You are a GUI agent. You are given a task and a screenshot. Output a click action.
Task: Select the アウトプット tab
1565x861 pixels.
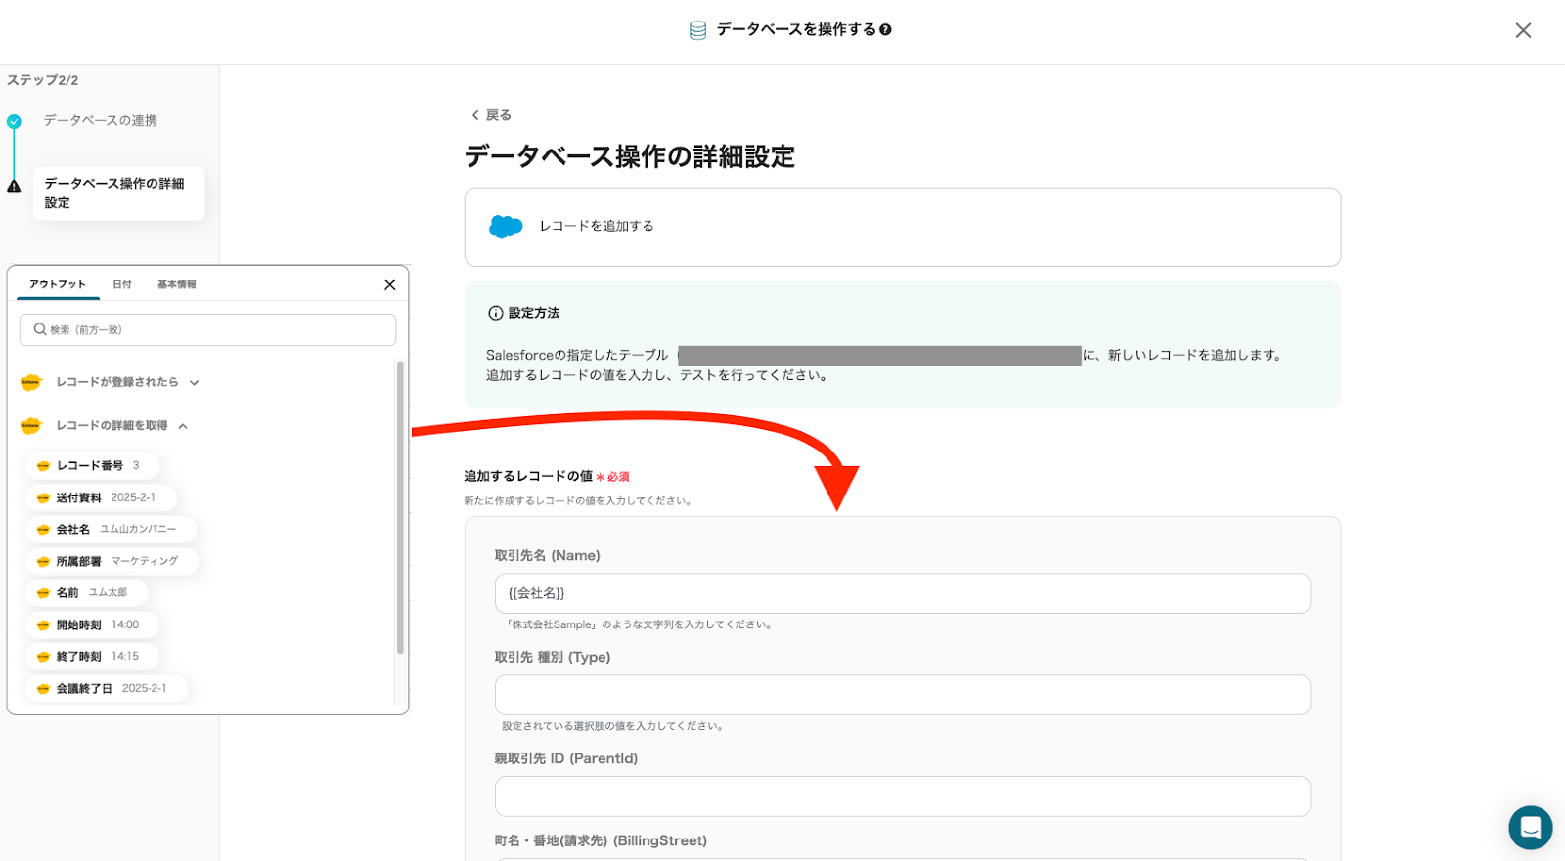(x=58, y=284)
